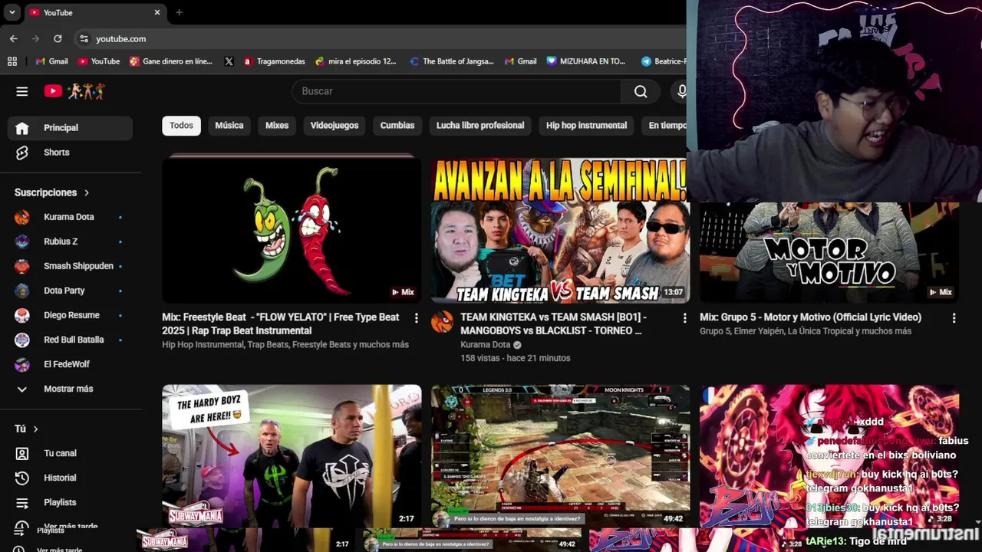Open Playlists in sidebar
The height and width of the screenshot is (552, 982).
[x=70, y=502]
